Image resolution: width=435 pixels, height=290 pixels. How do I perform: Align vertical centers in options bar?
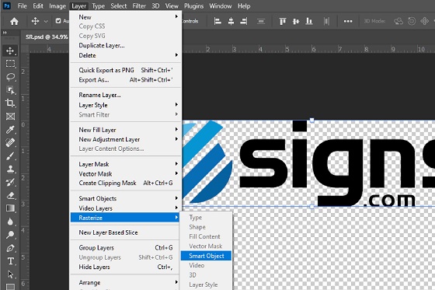(x=296, y=21)
